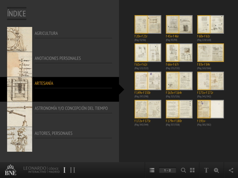
Task: Click the ÍNDICE heading
Action: [17, 14]
